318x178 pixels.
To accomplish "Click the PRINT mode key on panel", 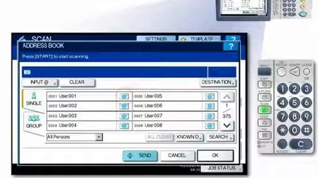I will coord(264,123).
